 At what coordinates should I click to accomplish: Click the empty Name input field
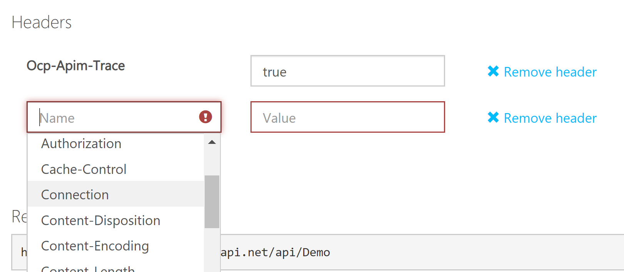tap(115, 117)
